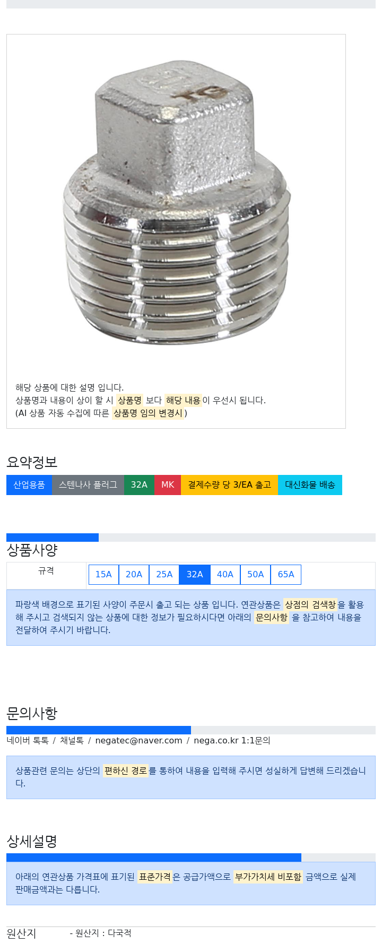Screen dimensions: 382x944
Task: Open nega.co.kr 1:1문의 link
Action: pyautogui.click(x=232, y=741)
